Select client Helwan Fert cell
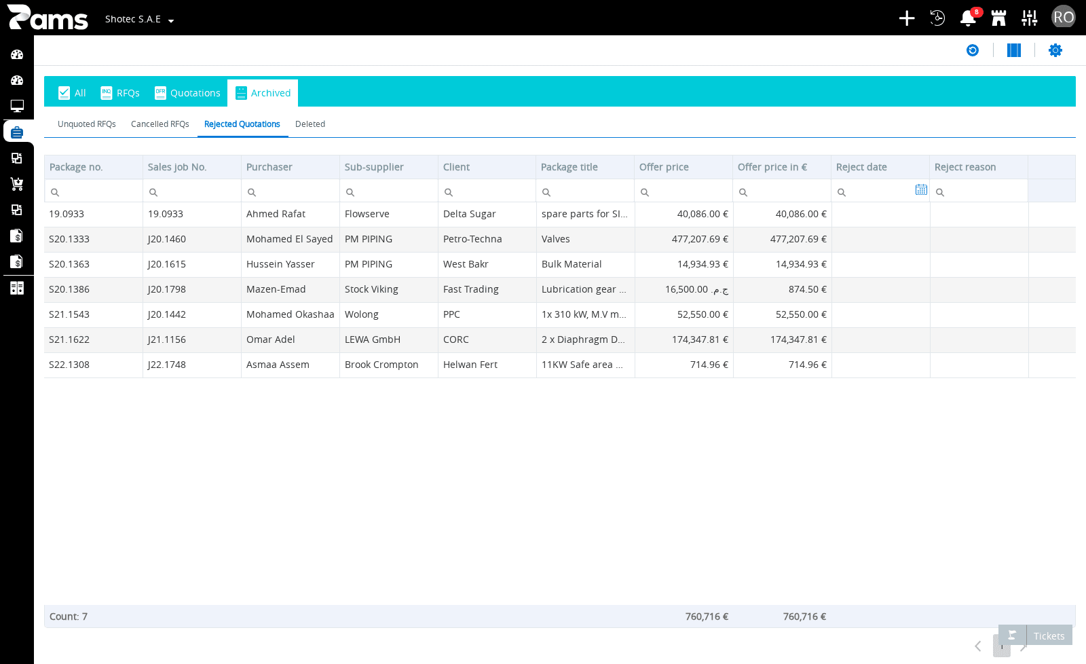The width and height of the screenshot is (1086, 664). [487, 365]
